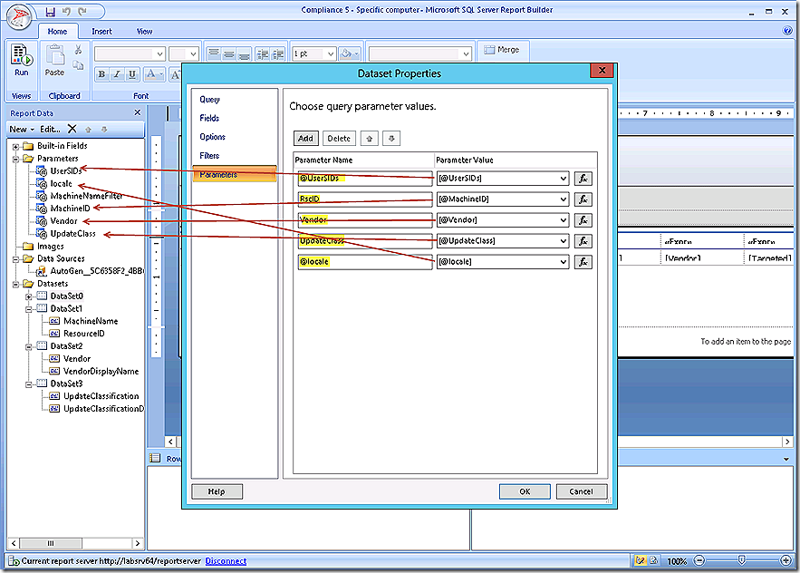
Task: Select MachineNameFilter parameter in tree
Action: [86, 196]
